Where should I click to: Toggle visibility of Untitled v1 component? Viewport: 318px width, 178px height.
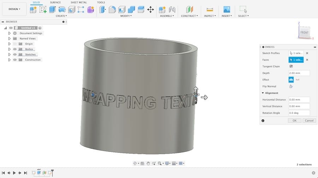(11, 28)
